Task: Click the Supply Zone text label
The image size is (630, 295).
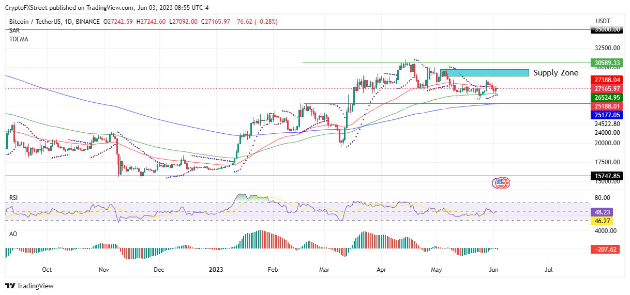Action: pos(556,73)
